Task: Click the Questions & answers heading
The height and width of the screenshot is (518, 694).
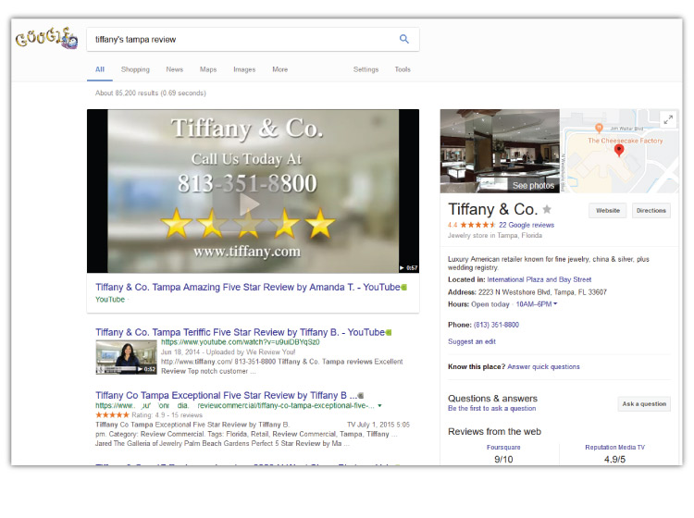Action: [x=492, y=399]
